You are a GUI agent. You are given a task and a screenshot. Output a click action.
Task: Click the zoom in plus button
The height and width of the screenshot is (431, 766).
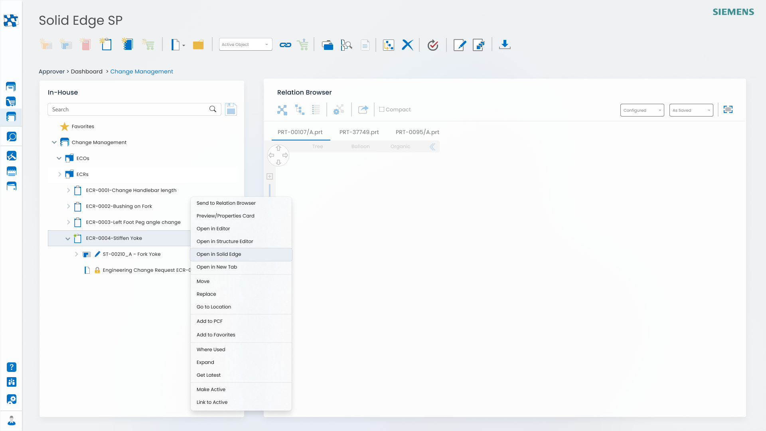[270, 176]
